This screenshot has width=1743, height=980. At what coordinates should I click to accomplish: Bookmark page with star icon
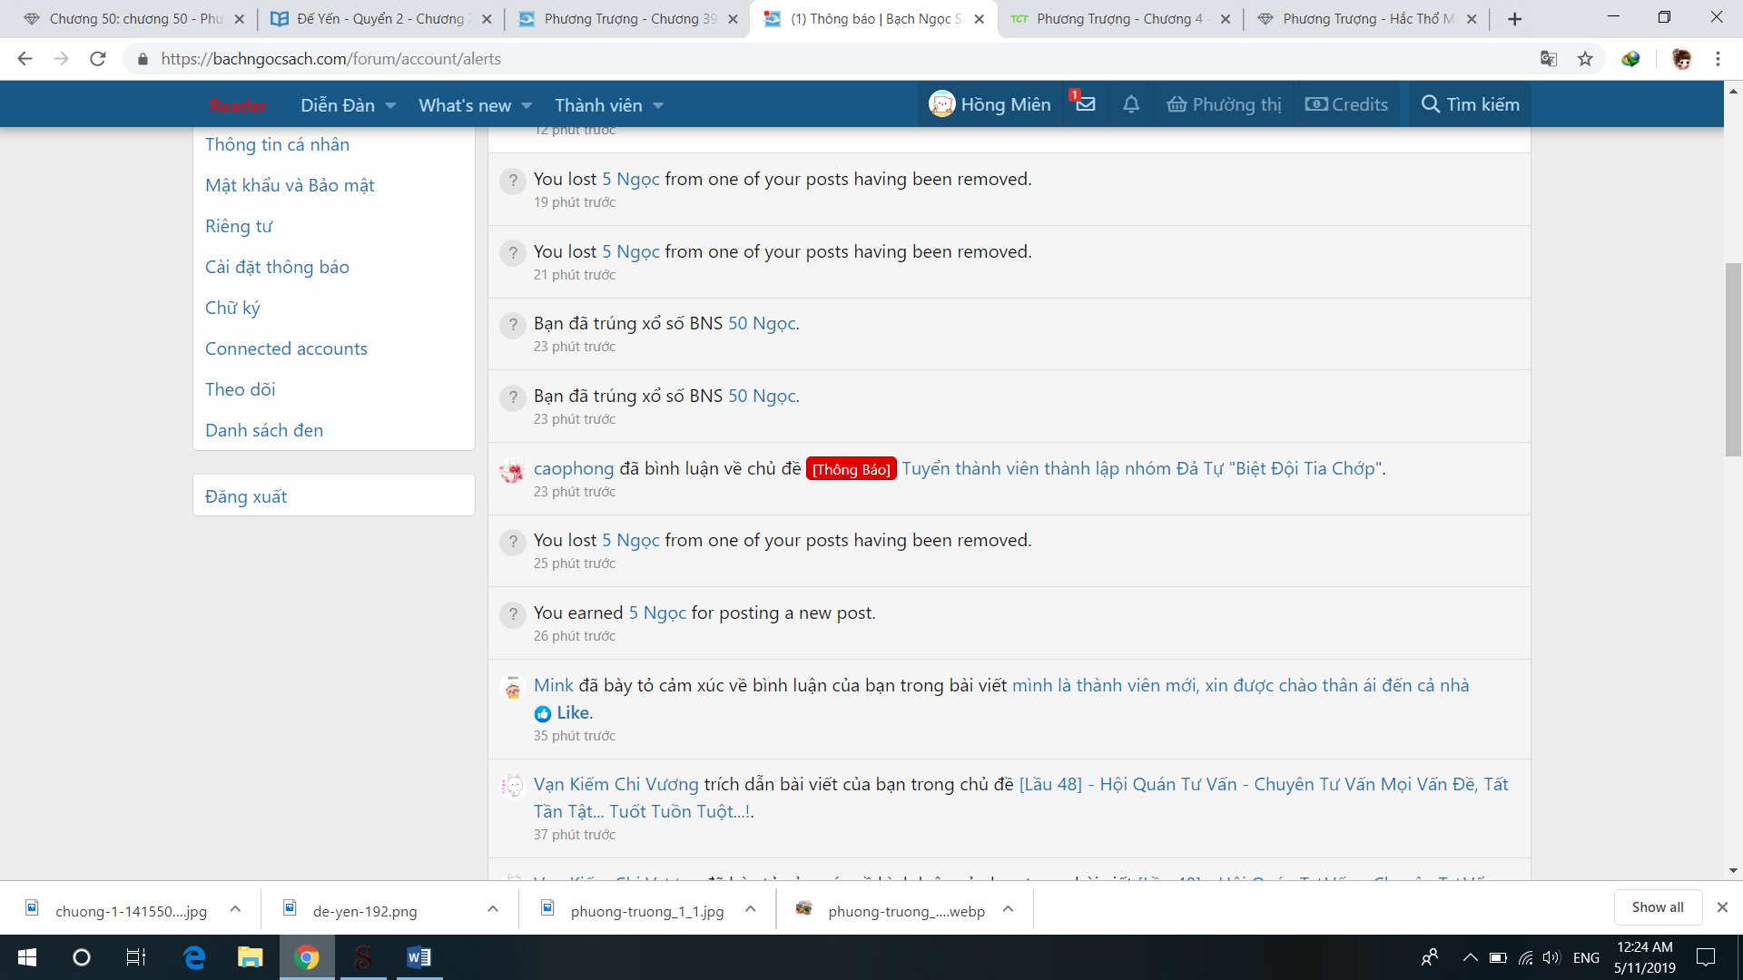point(1585,59)
